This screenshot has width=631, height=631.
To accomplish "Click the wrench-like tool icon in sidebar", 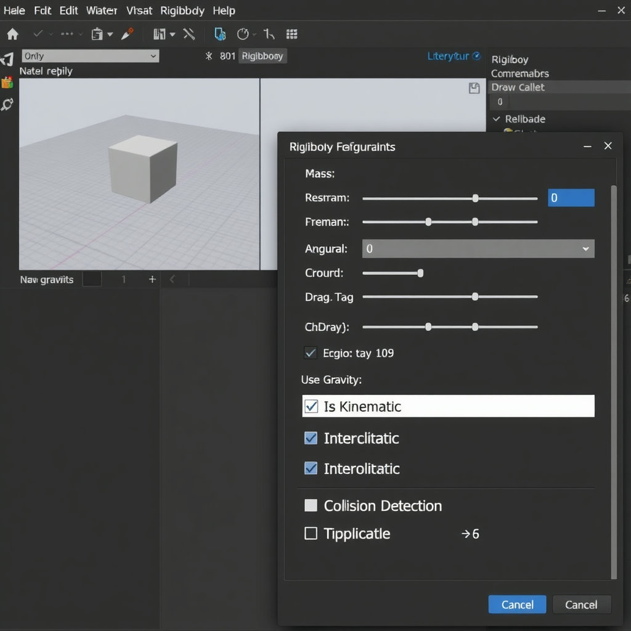I will click(7, 105).
